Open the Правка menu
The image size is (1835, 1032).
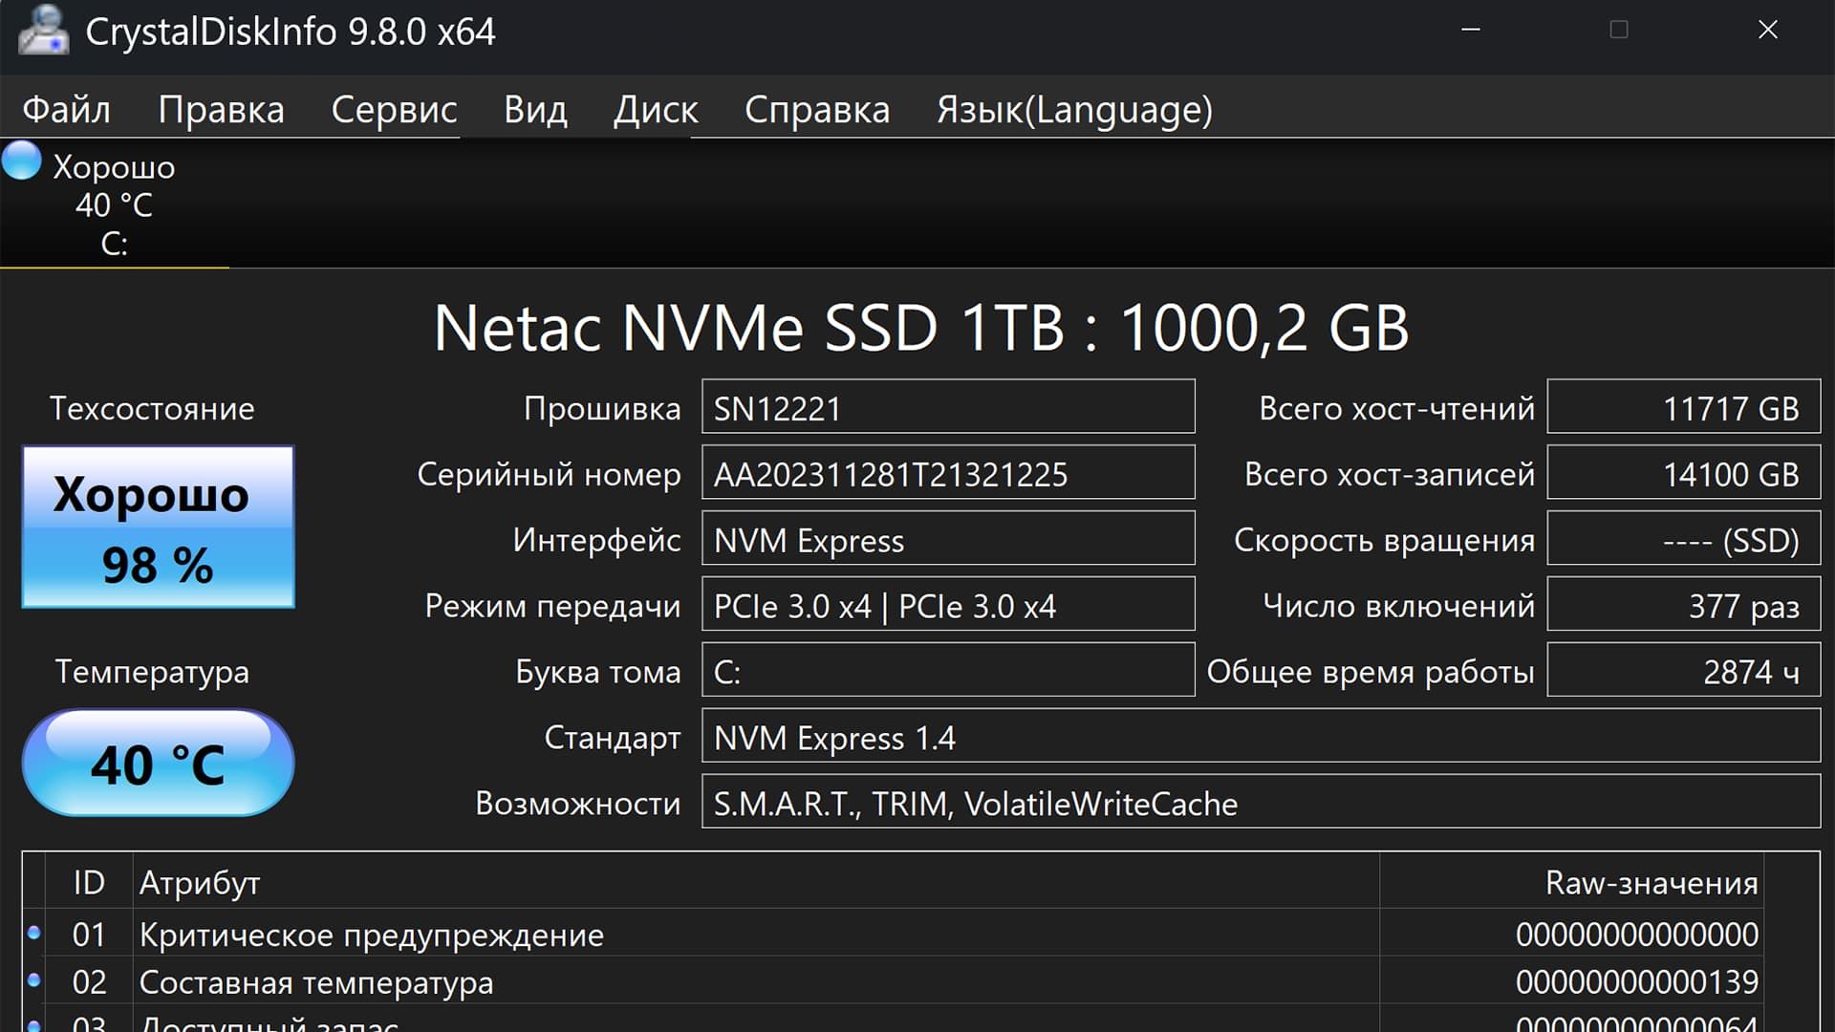(221, 110)
